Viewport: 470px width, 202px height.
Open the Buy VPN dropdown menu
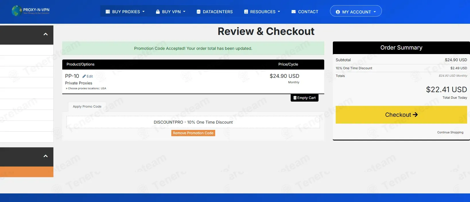click(171, 12)
